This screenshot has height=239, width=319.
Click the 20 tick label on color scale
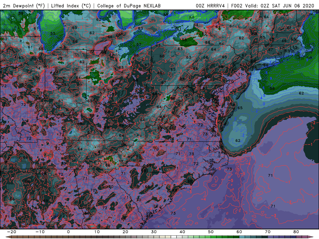click(x=125, y=232)
